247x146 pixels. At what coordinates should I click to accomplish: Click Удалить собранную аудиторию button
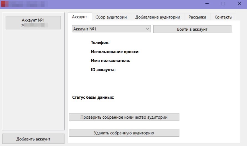click(x=124, y=133)
